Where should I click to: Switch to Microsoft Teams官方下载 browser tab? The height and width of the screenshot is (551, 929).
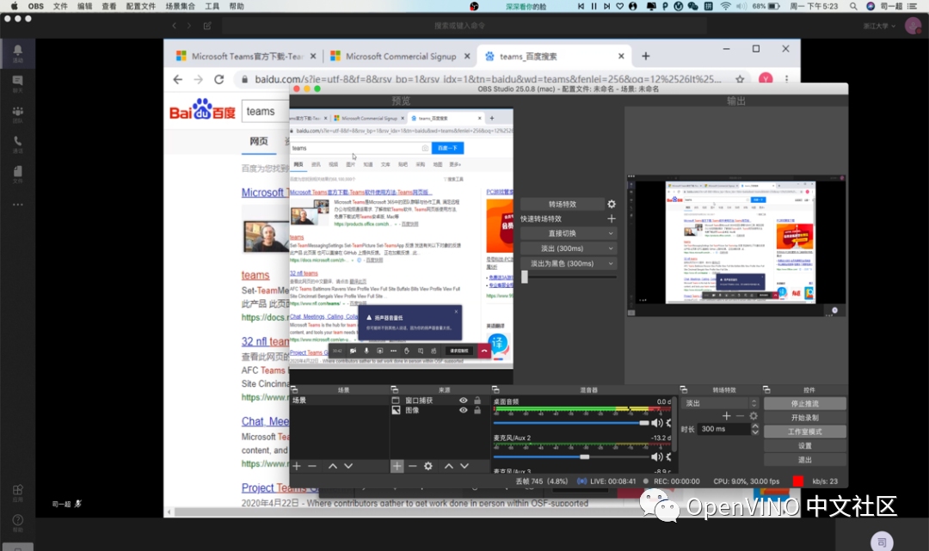point(246,56)
